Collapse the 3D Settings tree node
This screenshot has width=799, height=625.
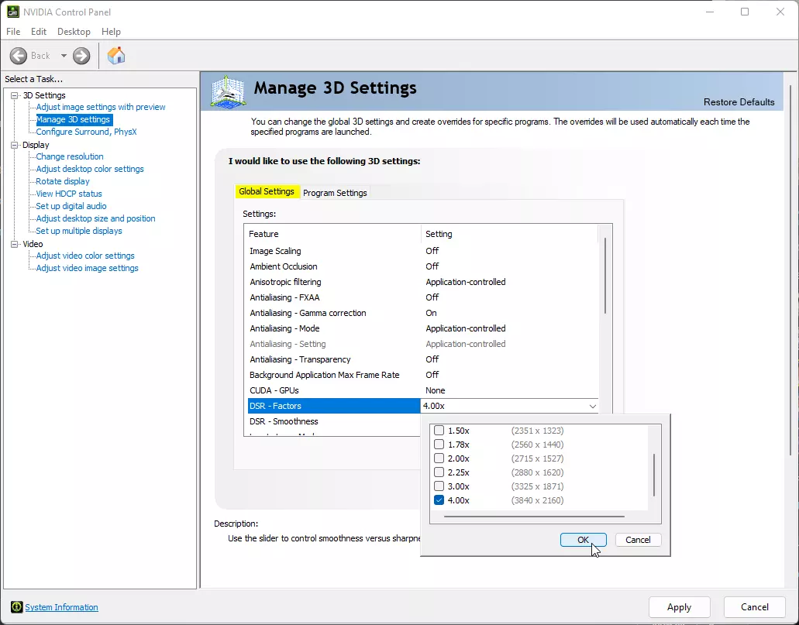tap(15, 95)
